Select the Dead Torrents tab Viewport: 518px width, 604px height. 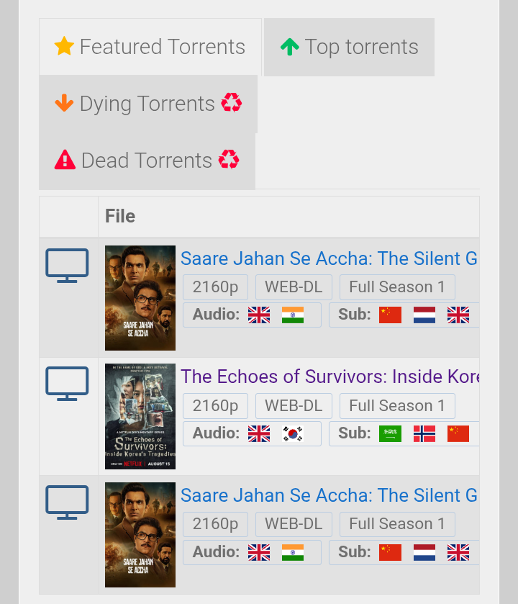coord(147,161)
